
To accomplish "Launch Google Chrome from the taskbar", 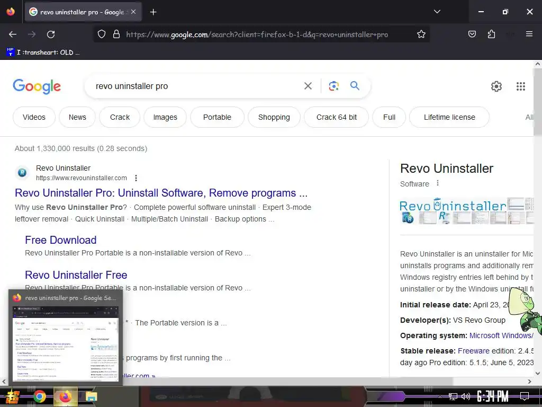I will tap(39, 396).
